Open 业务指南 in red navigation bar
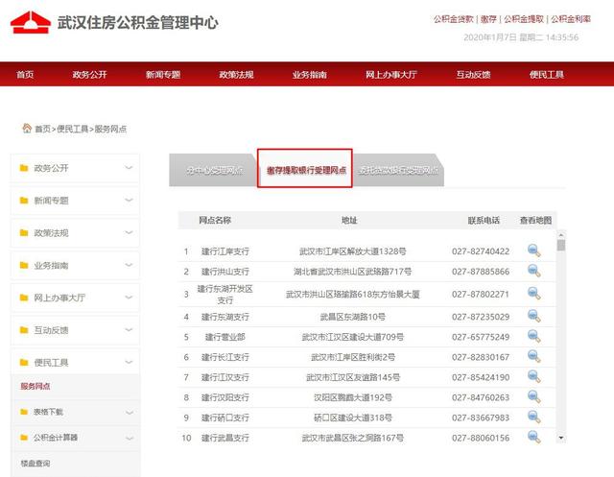The image size is (614, 477). (309, 75)
